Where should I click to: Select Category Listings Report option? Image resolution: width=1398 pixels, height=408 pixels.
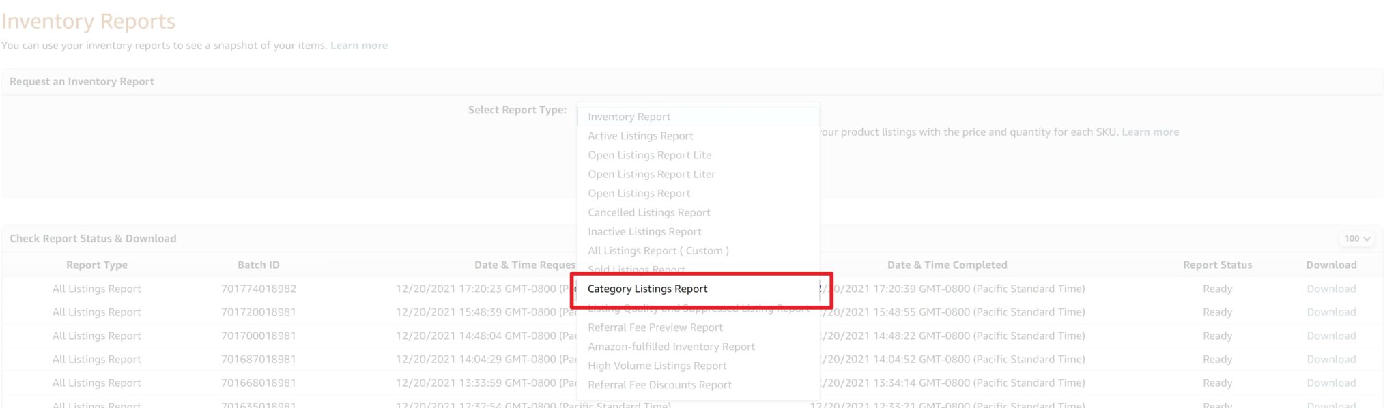647,289
